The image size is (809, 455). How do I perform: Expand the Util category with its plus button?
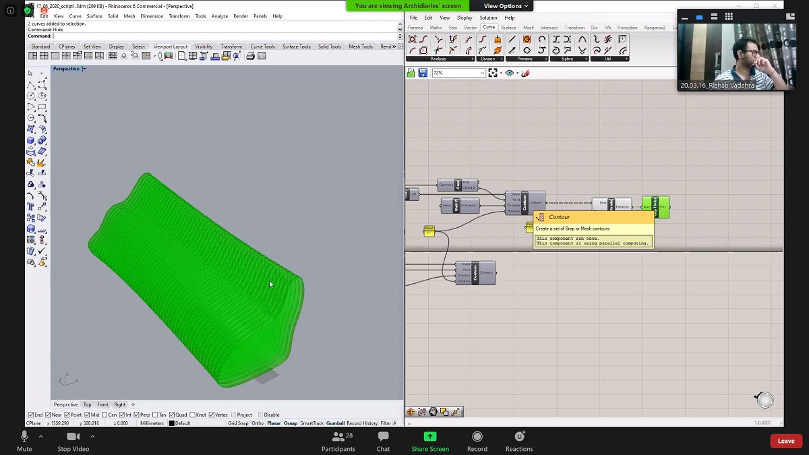point(626,58)
